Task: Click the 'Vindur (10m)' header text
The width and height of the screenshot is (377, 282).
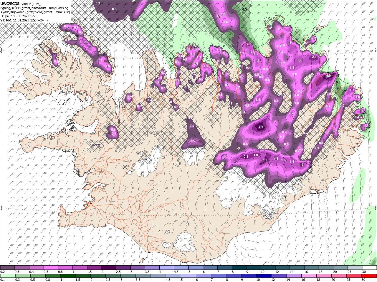Action: point(32,4)
